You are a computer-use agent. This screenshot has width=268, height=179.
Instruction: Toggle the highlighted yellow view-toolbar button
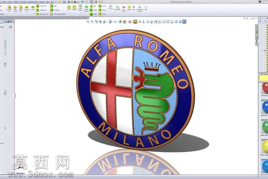pos(135,22)
